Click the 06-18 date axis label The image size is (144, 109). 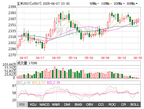[x=122, y=58]
